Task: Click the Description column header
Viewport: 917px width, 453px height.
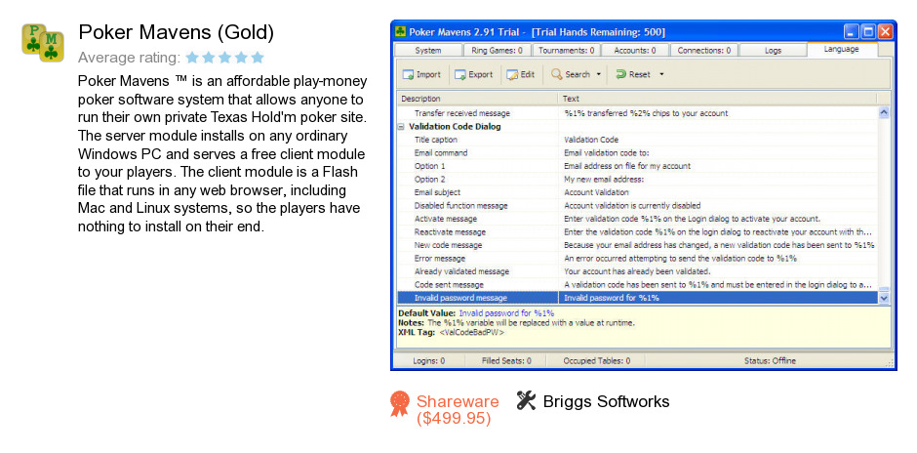Action: tap(478, 99)
